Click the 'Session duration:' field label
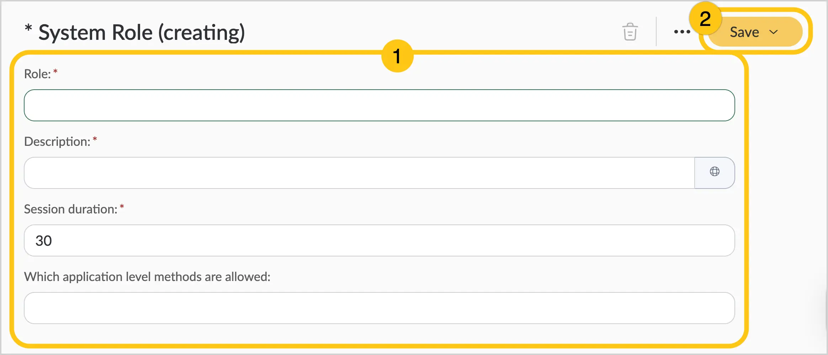828x355 pixels. [x=70, y=209]
